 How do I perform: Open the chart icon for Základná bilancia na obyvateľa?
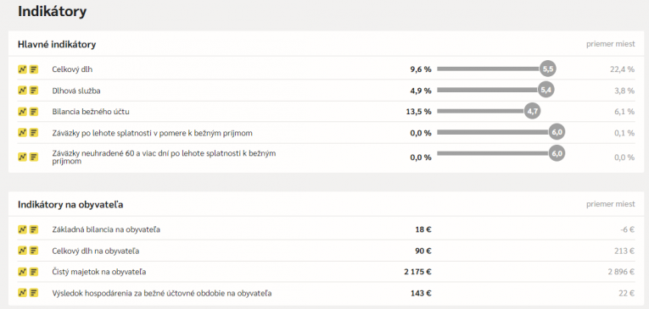22,229
